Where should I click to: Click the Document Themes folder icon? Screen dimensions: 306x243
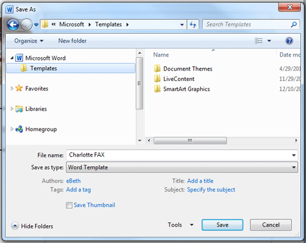[157, 69]
